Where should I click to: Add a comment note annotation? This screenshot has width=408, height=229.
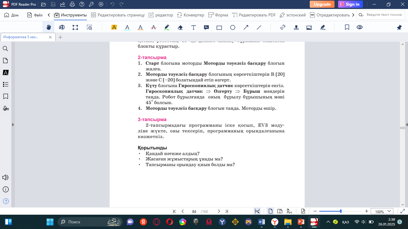[x=206, y=27]
